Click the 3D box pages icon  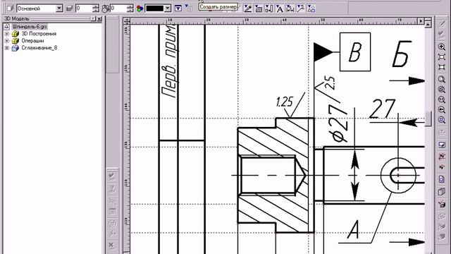[x=442, y=191]
